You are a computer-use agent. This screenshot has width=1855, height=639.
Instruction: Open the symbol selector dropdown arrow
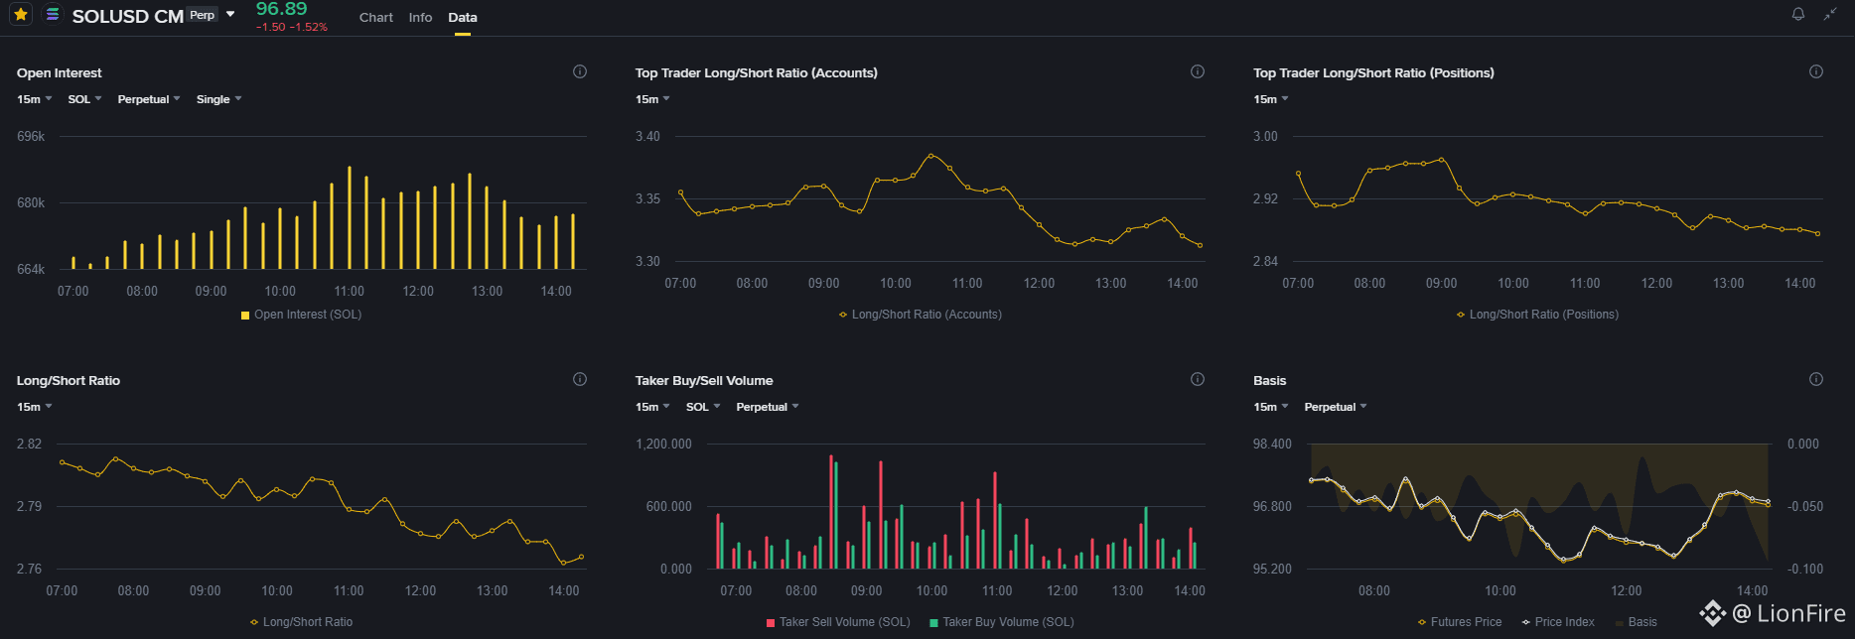pos(230,15)
